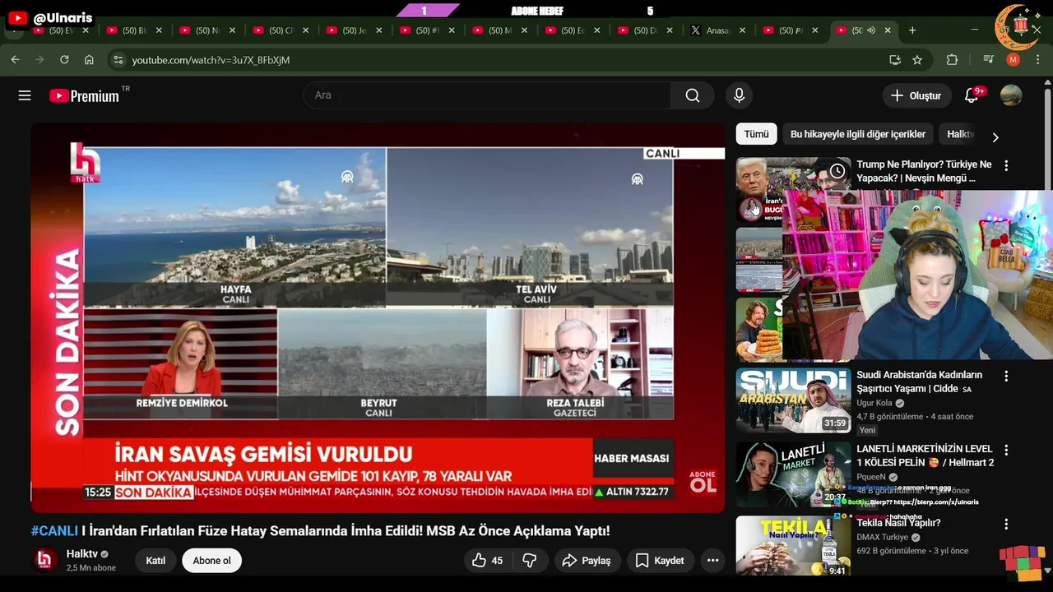Open the media control icon in the toolbar
The width and height of the screenshot is (1053, 592).
989,60
